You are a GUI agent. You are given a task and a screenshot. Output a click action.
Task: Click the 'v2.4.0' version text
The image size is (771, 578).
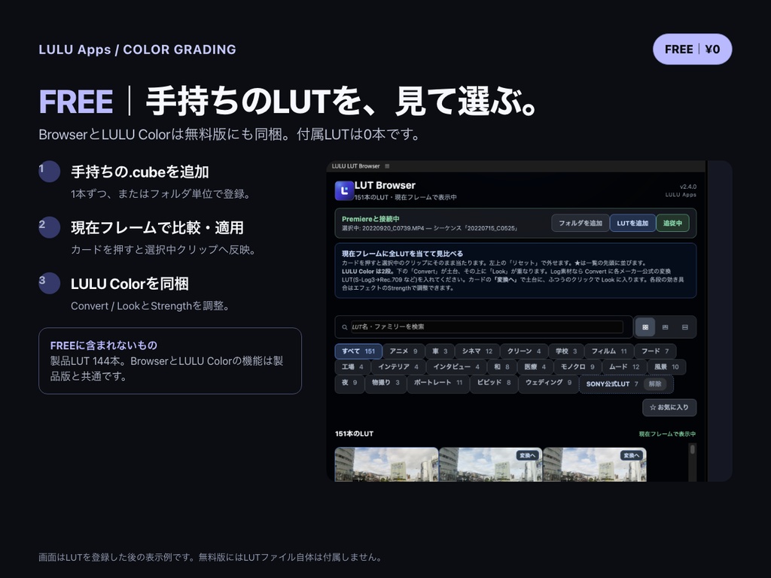click(x=688, y=187)
